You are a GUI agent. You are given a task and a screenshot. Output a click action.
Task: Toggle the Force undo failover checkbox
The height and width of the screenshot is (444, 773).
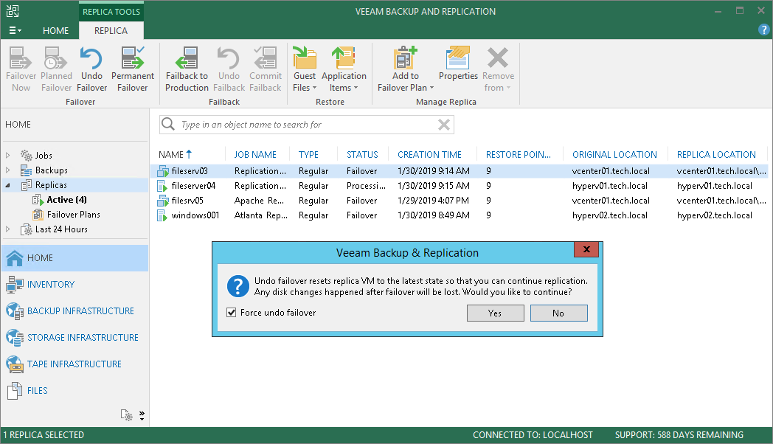(x=231, y=313)
